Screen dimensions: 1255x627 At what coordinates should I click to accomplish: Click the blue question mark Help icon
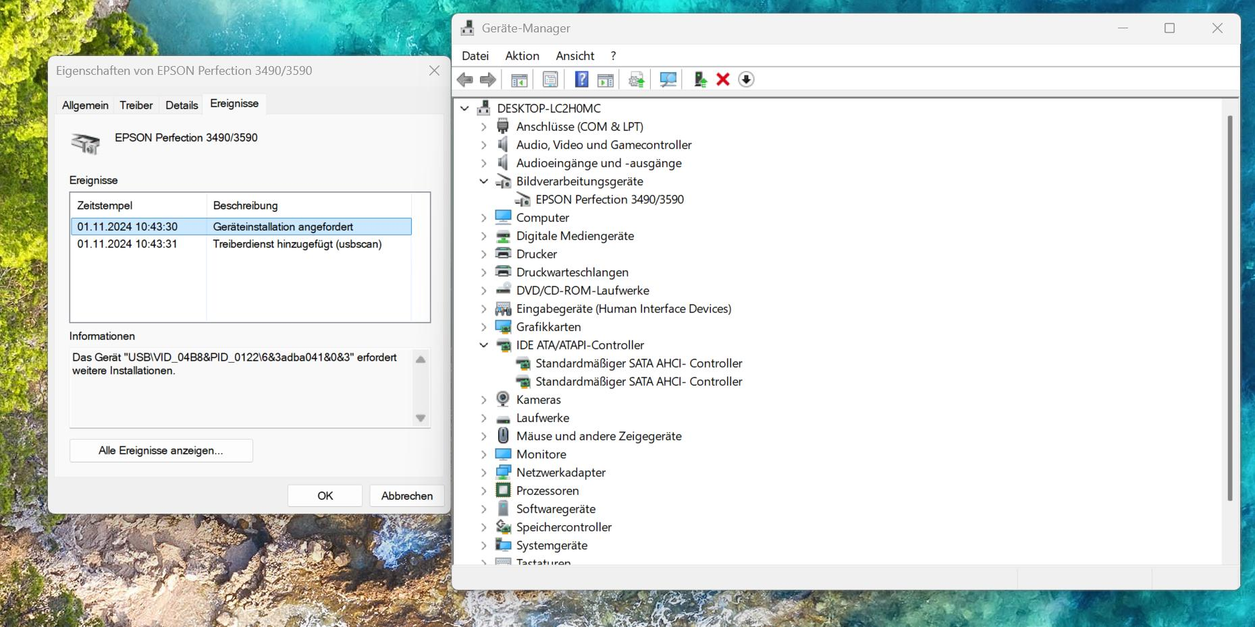pyautogui.click(x=581, y=80)
